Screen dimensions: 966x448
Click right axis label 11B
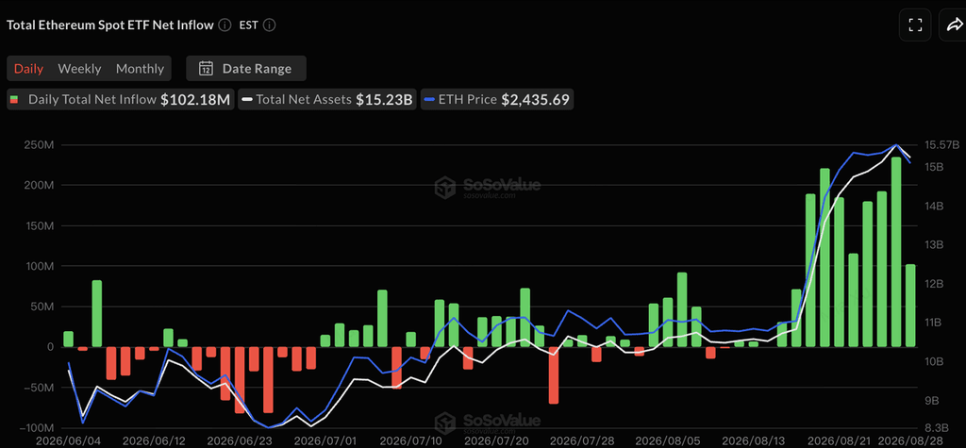pos(935,323)
